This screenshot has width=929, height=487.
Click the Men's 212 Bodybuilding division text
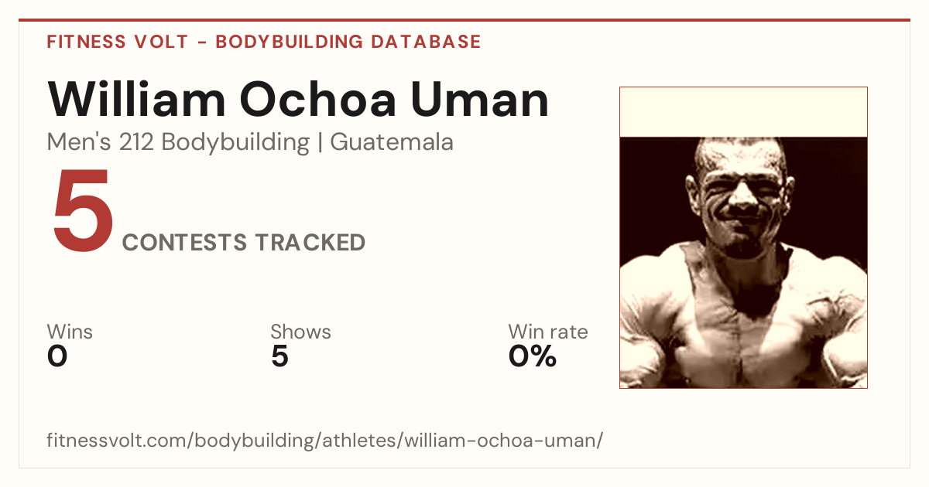point(178,142)
